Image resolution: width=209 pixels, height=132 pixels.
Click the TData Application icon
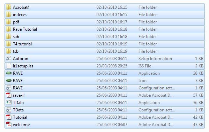coord(9,102)
